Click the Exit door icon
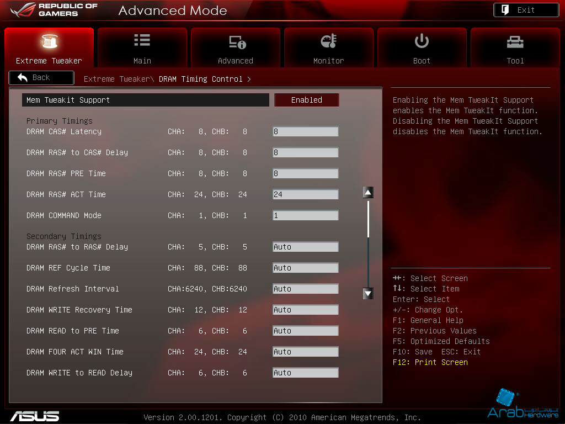Viewport: 565px width, 424px height. click(505, 10)
